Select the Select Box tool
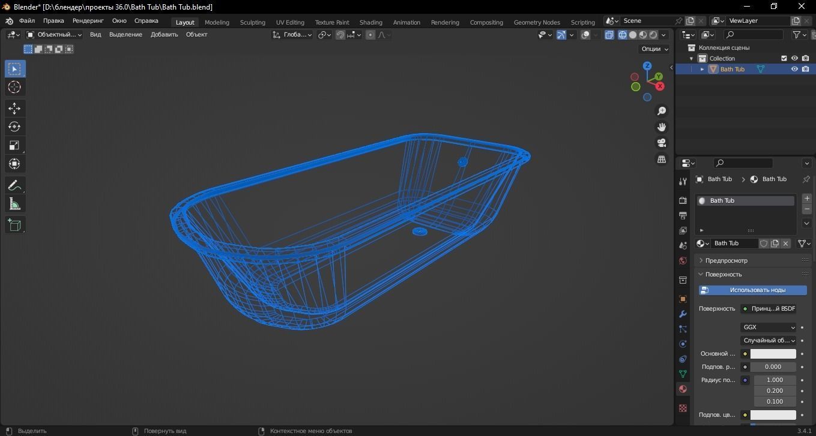This screenshot has width=816, height=436. (x=15, y=69)
